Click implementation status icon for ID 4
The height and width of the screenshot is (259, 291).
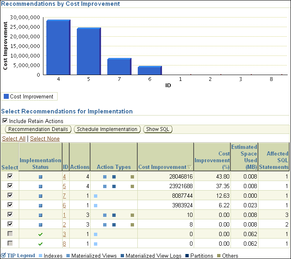(40, 177)
